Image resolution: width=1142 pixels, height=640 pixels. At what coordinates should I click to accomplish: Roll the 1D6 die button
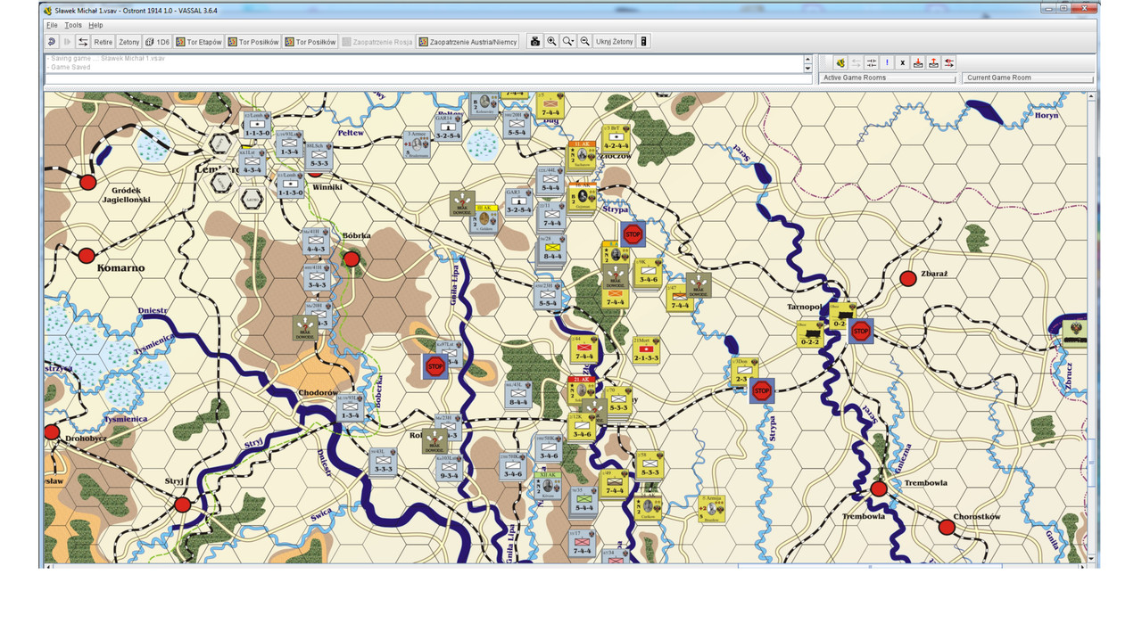[x=158, y=42]
